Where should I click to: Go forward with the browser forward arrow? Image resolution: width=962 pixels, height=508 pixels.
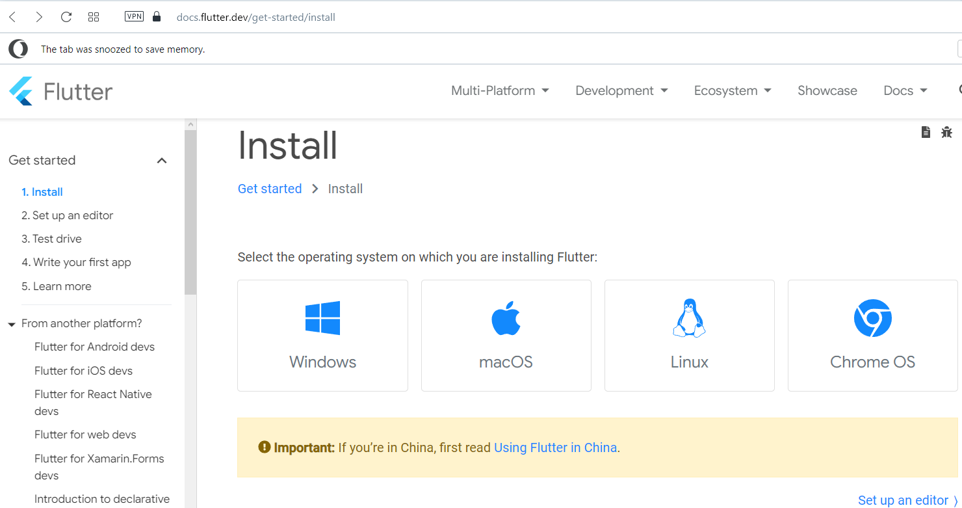click(x=39, y=17)
